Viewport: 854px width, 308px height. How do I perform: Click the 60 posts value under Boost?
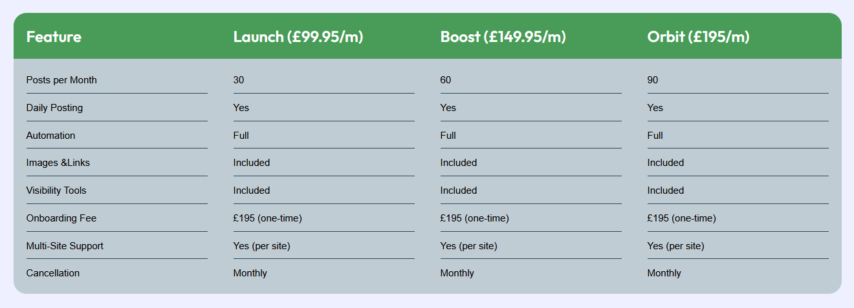point(446,80)
